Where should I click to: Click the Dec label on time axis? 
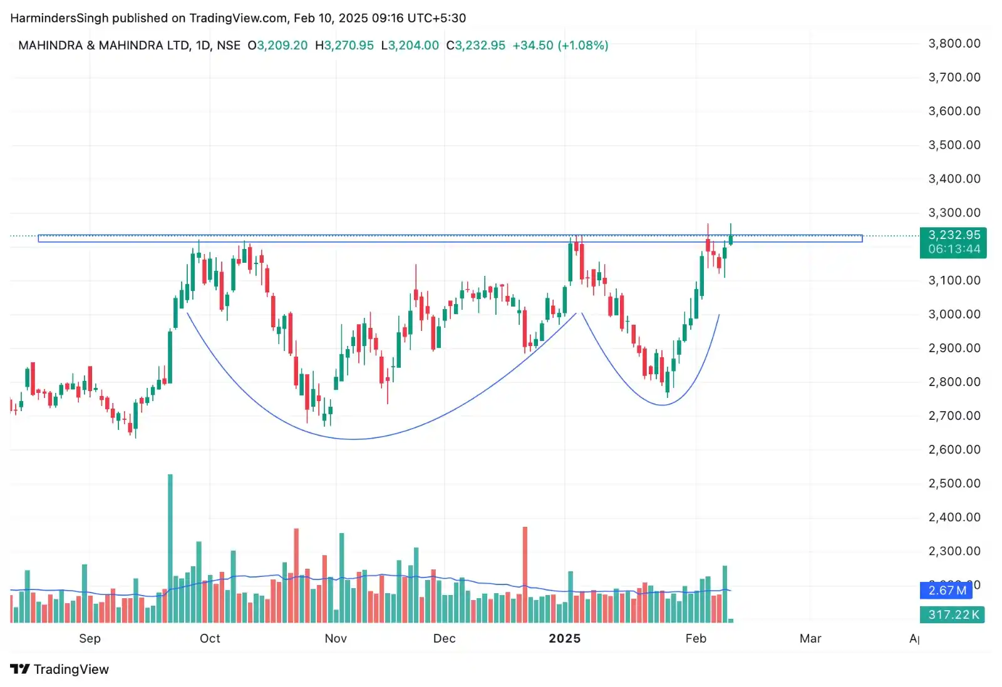point(444,638)
